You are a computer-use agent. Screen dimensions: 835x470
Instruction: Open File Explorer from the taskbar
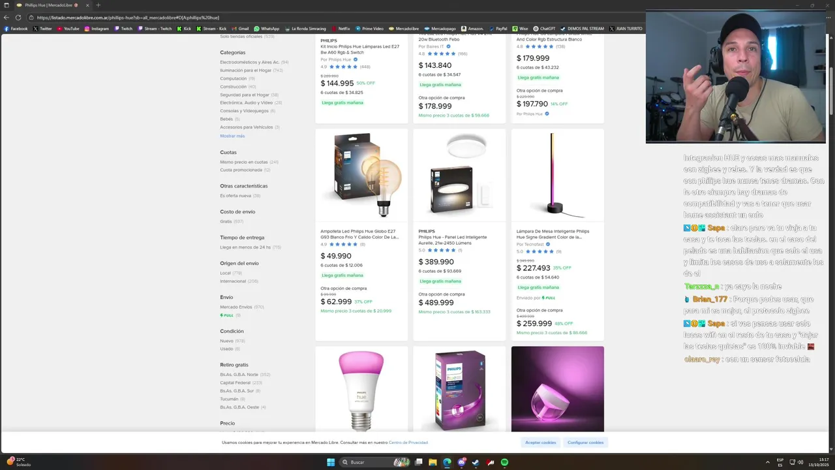(433, 462)
